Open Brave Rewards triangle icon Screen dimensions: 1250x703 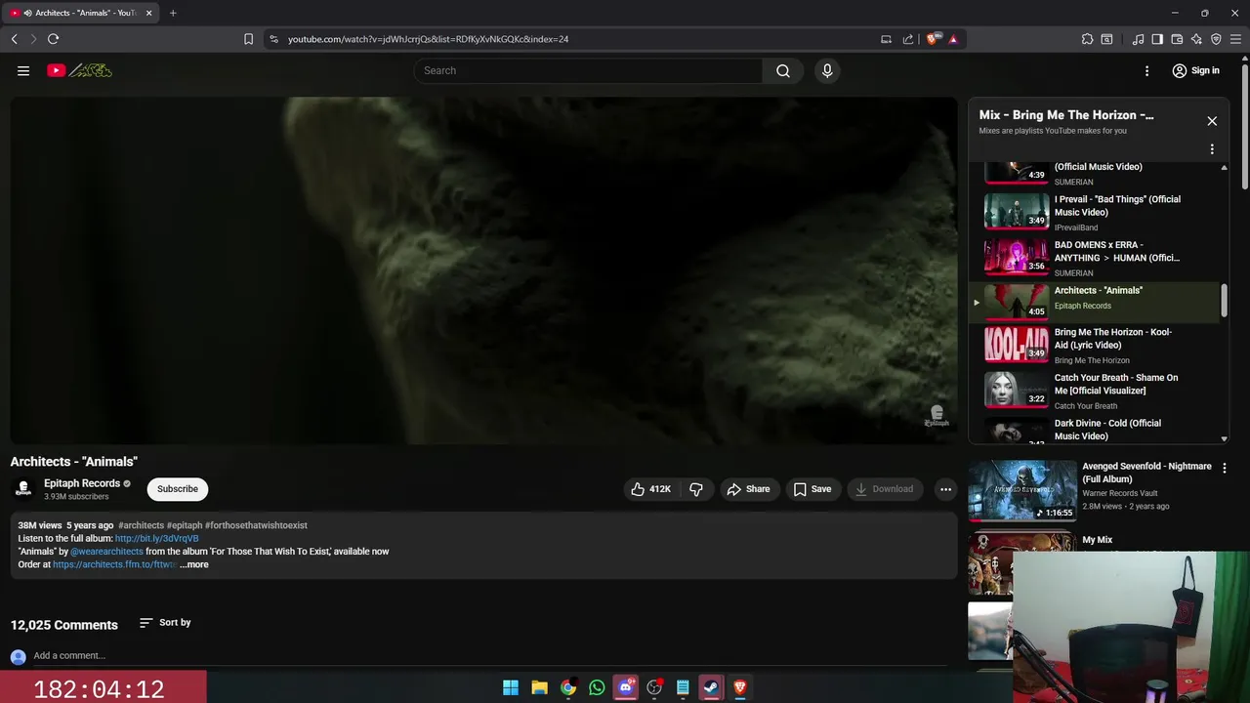953,39
